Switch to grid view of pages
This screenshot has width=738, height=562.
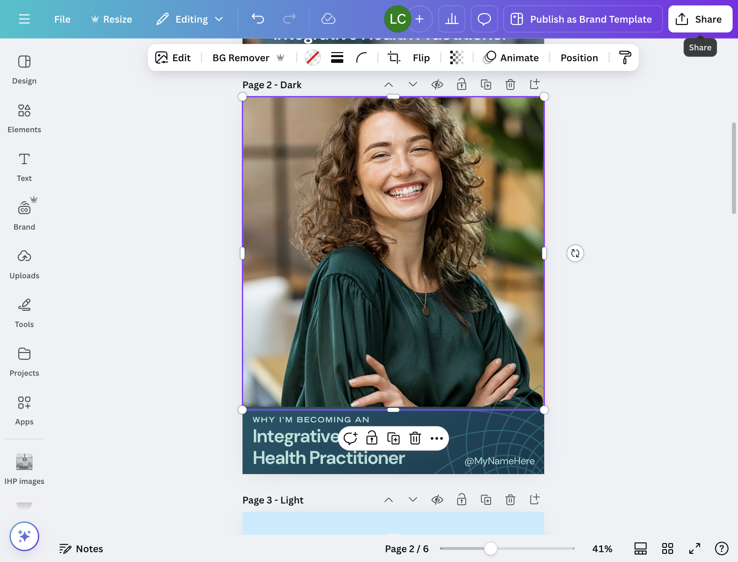667,548
